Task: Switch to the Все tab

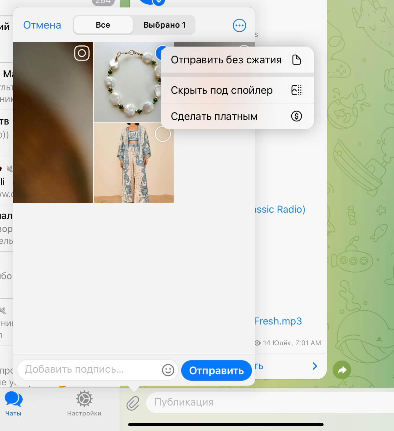Action: click(103, 25)
